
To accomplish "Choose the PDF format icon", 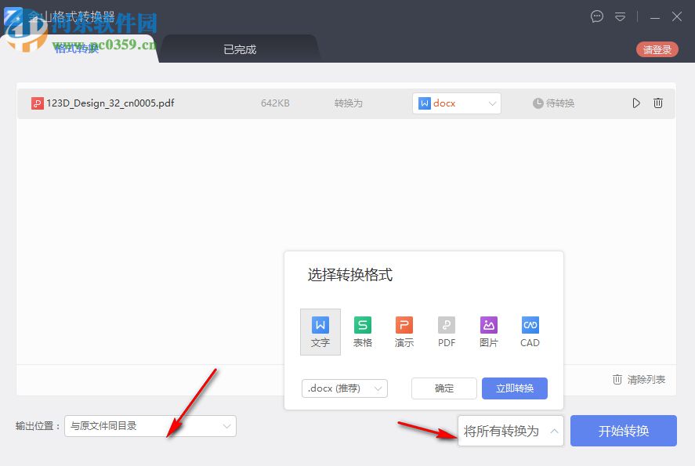I will point(447,332).
